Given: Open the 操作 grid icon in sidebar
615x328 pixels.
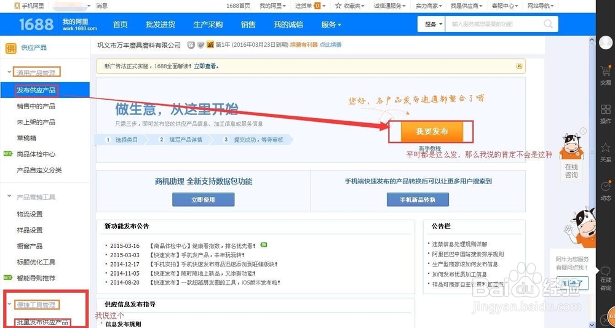Looking at the screenshot, I should (x=606, y=109).
